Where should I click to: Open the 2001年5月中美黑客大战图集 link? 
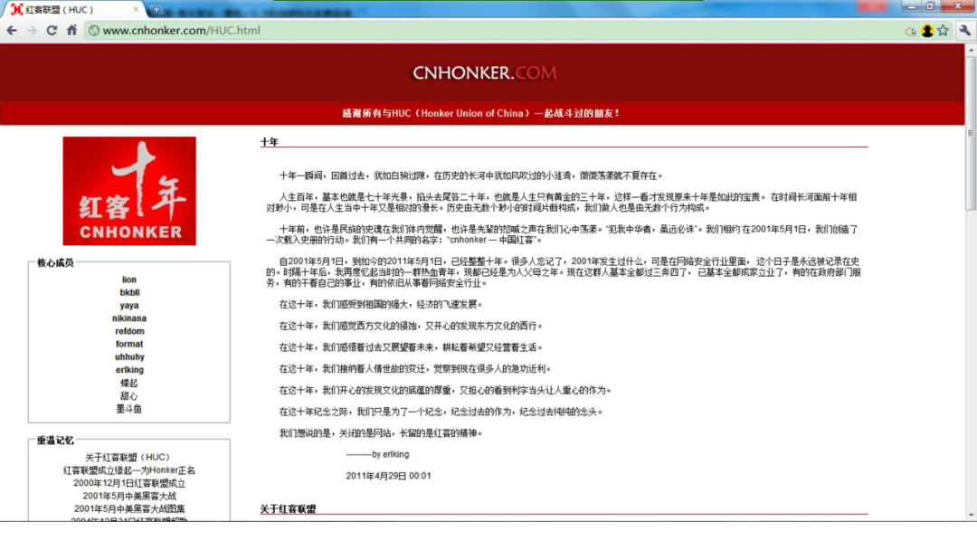tap(129, 508)
